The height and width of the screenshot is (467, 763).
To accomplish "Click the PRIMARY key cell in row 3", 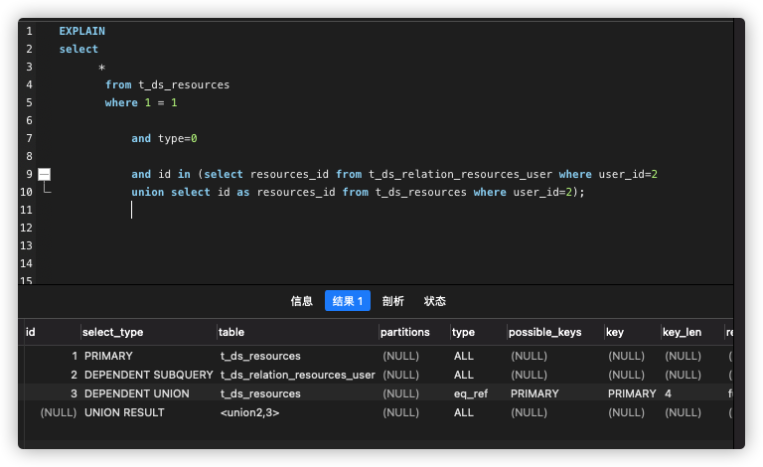I will point(632,394).
